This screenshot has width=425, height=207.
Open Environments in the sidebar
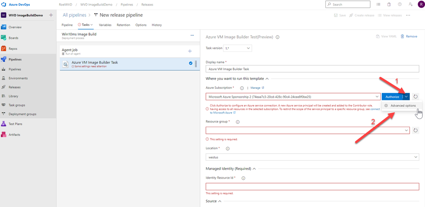[18, 78]
